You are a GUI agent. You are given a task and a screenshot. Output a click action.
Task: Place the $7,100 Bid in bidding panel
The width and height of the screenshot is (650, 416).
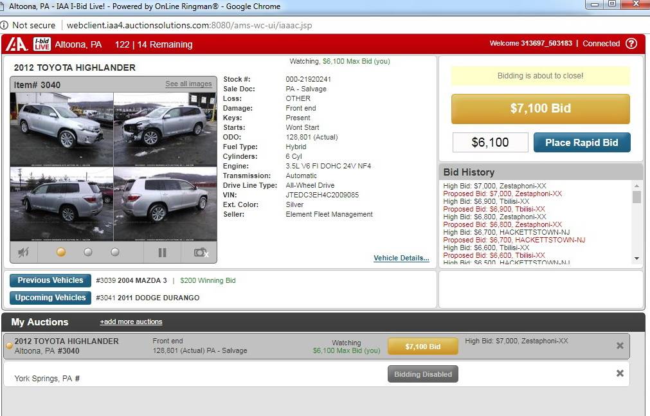pyautogui.click(x=540, y=109)
